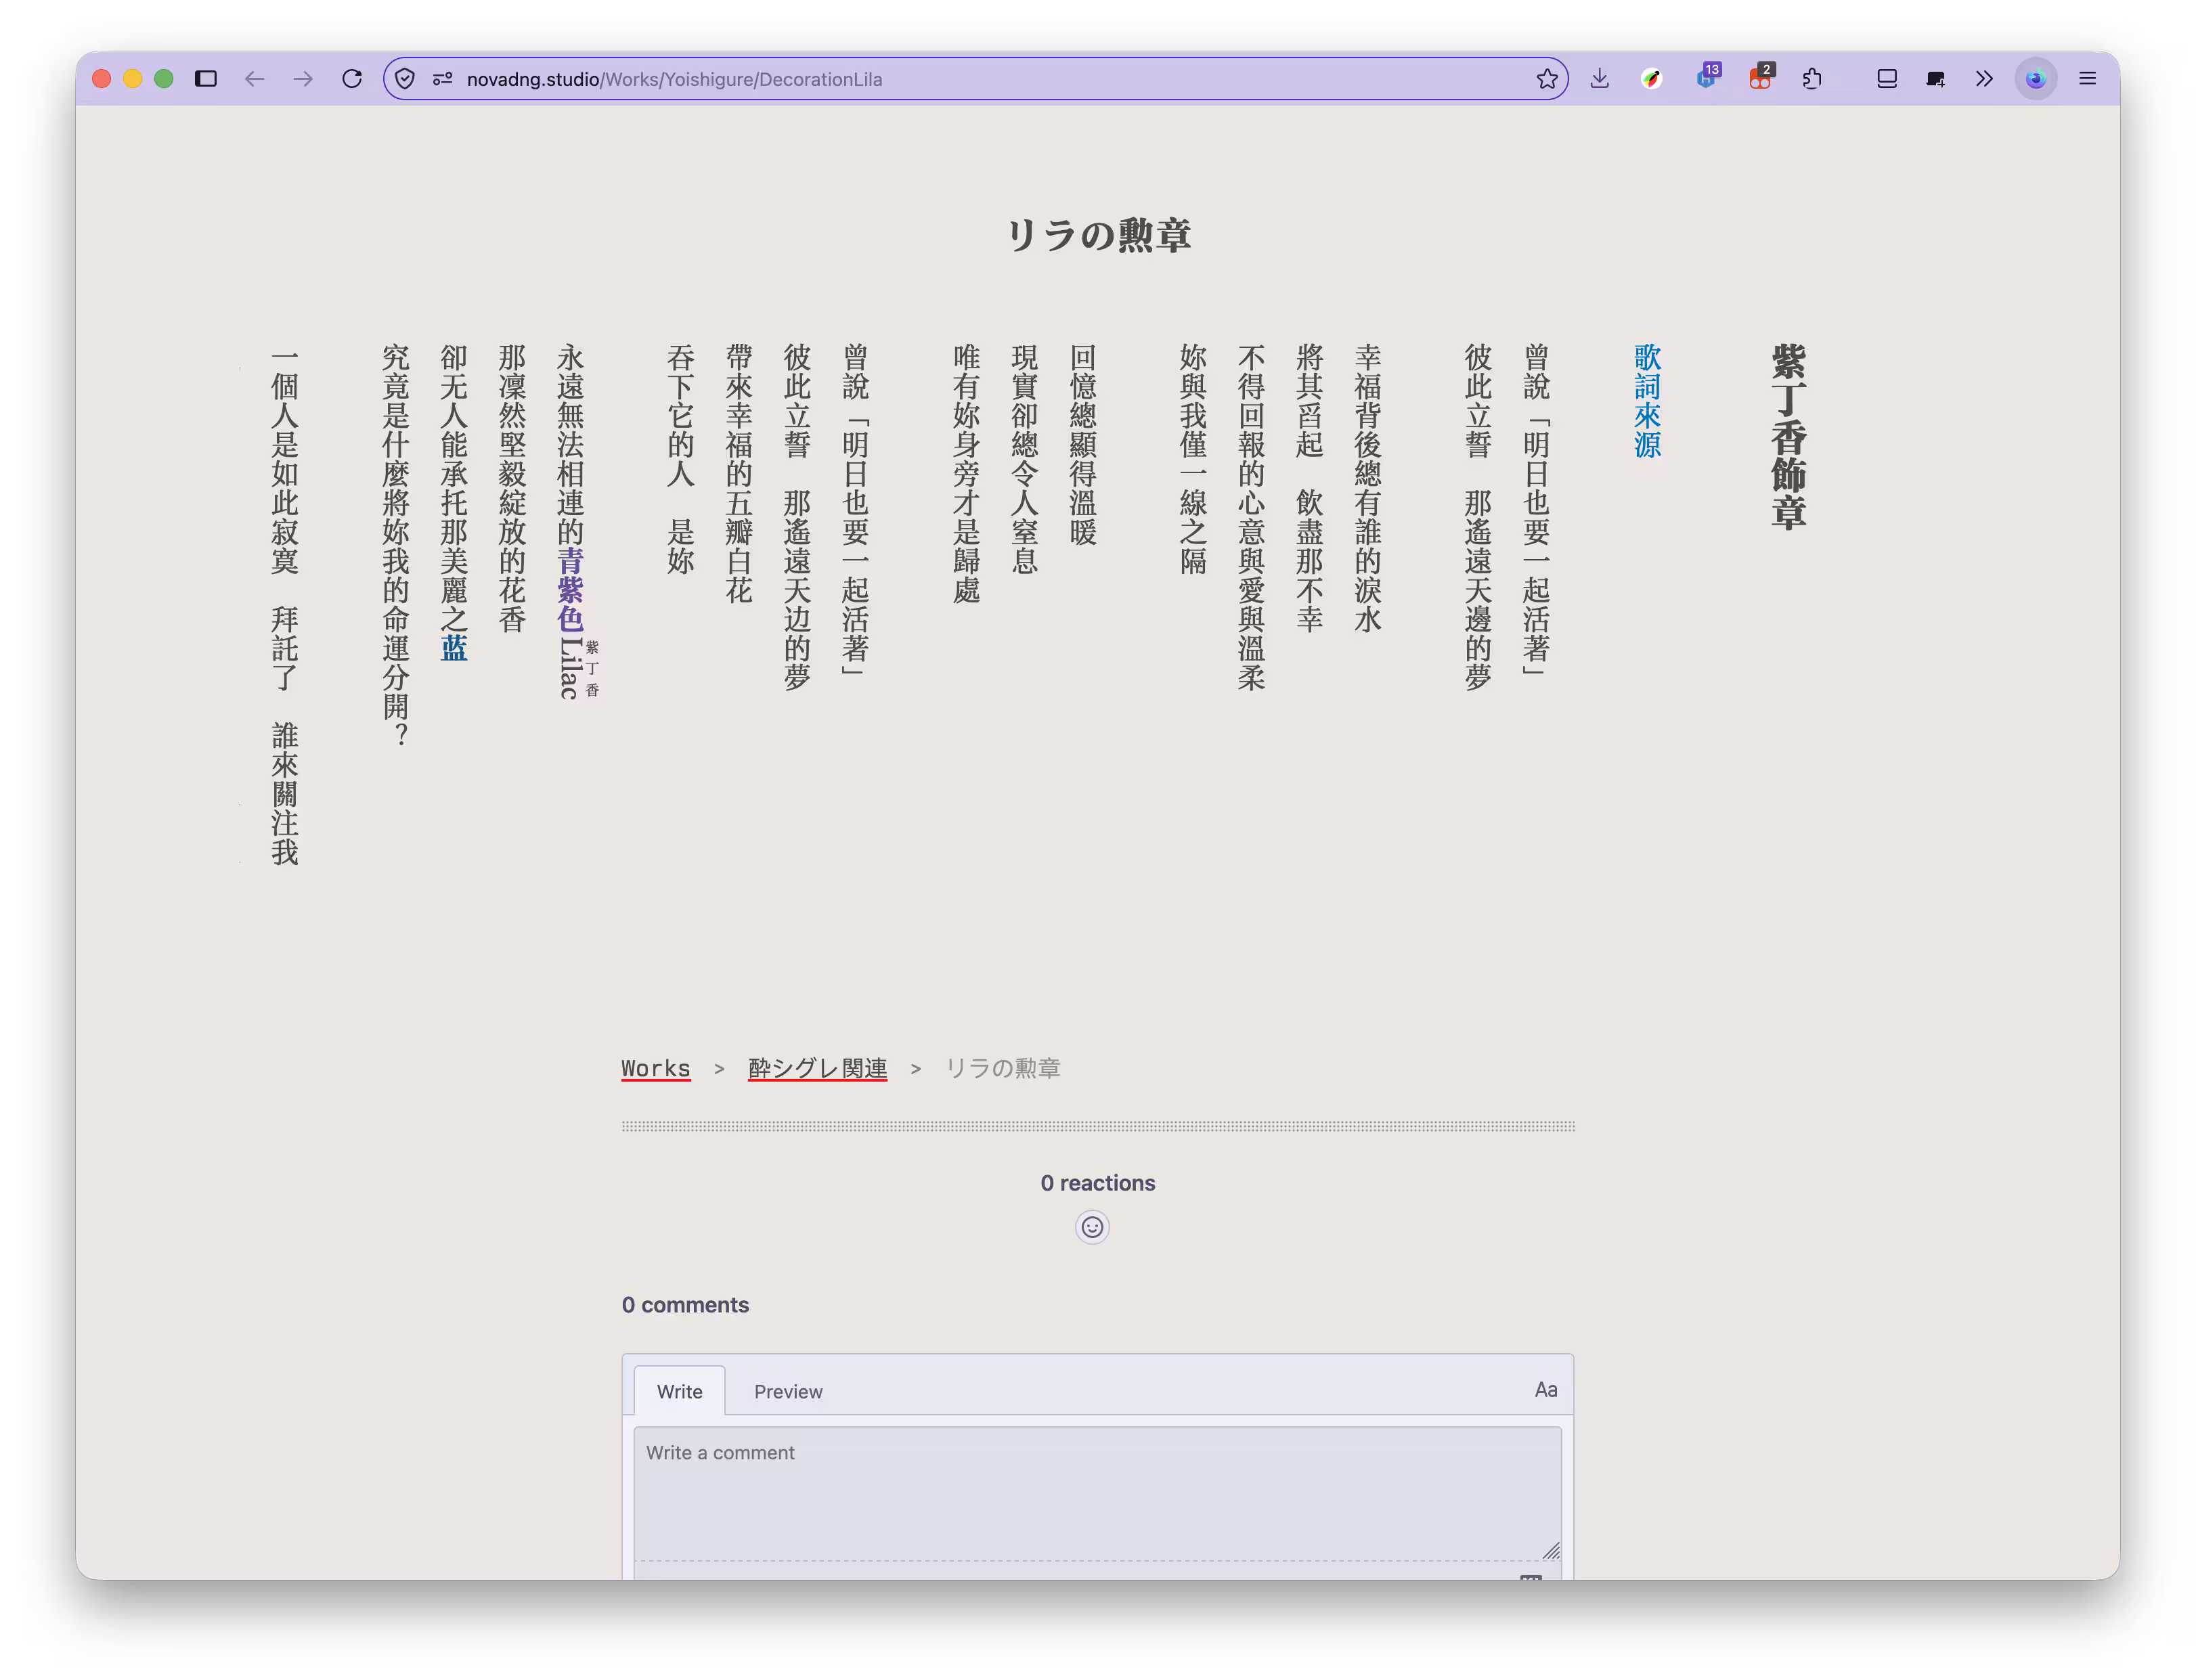Viewport: 2196px width, 1680px height.
Task: Open the extensions puzzle-piece menu
Action: click(1812, 79)
